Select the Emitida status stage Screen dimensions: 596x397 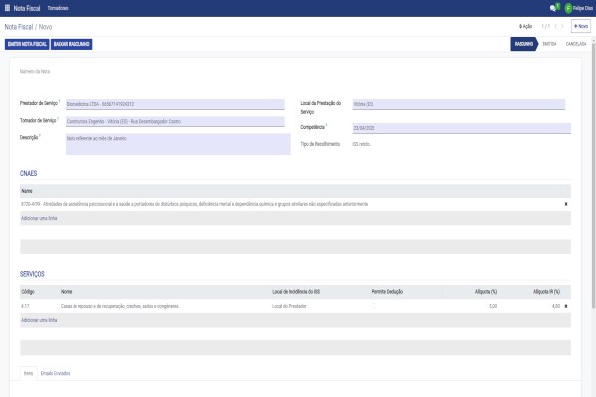point(549,45)
